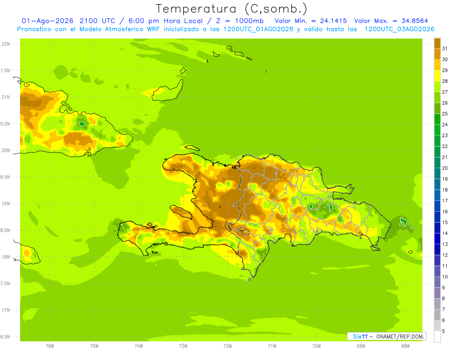Click the legend value "20"

(x=445, y=168)
